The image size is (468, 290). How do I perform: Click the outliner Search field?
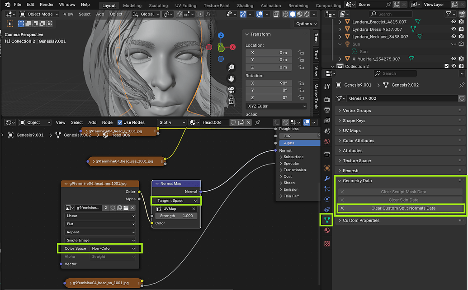point(391,14)
